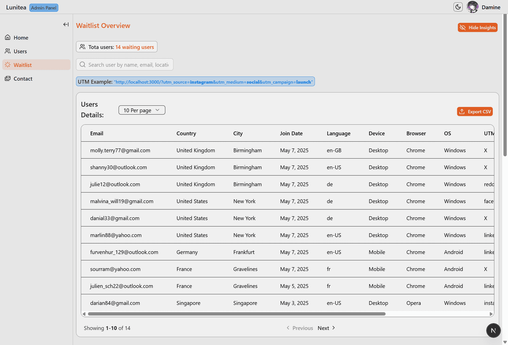The width and height of the screenshot is (508, 345).
Task: Click Android OS cell for furvenhur_129@outlook.com
Action: point(453,252)
